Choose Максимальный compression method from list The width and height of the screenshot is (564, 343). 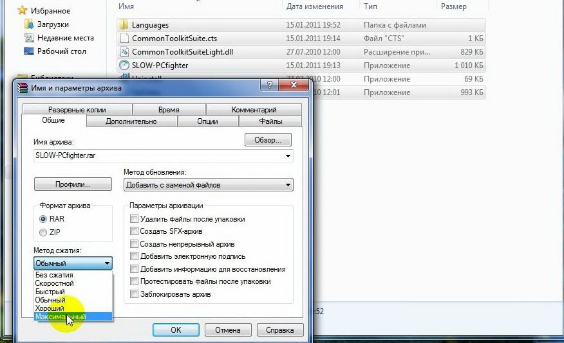[x=61, y=317]
